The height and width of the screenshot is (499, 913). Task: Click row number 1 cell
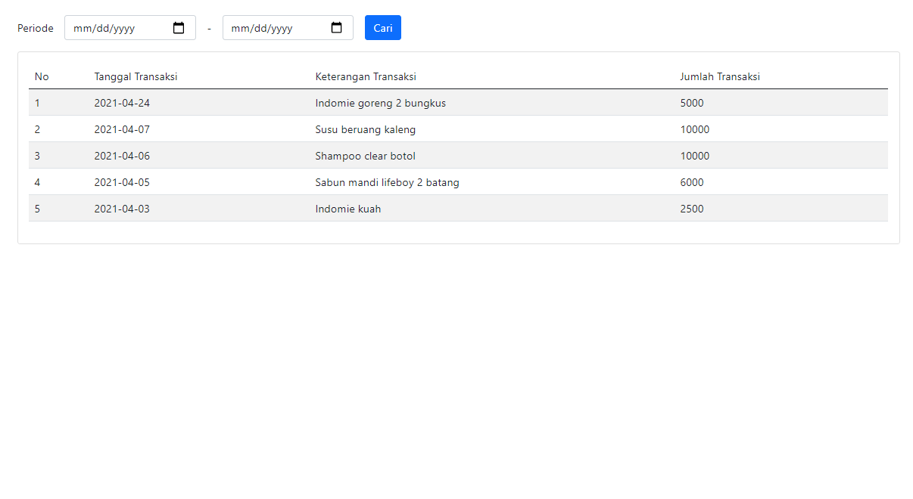[37, 103]
